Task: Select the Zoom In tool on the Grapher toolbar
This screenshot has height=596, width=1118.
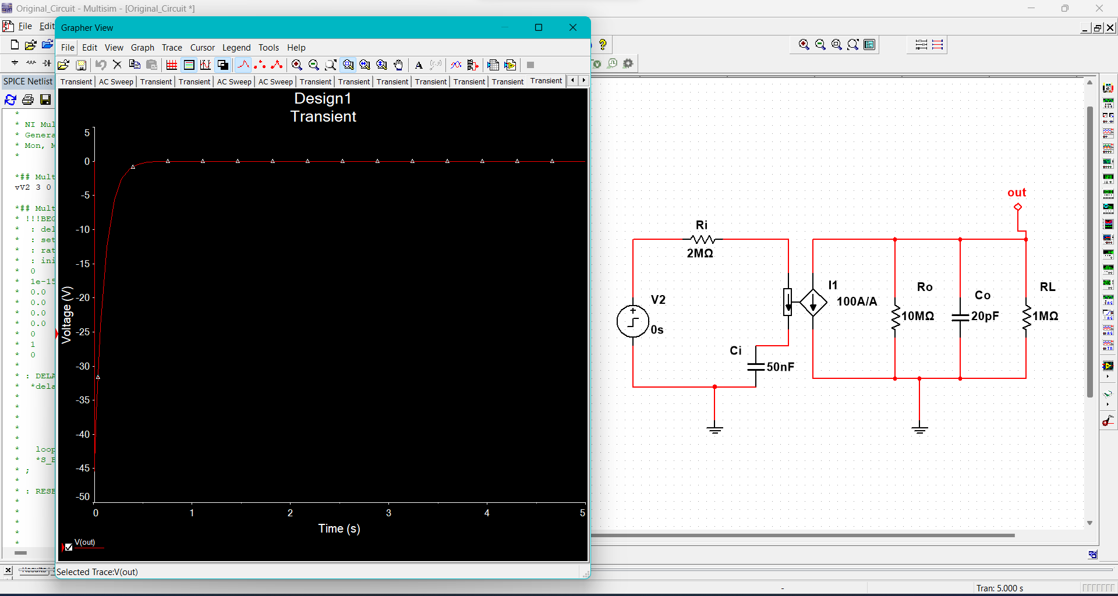Action: [x=296, y=65]
